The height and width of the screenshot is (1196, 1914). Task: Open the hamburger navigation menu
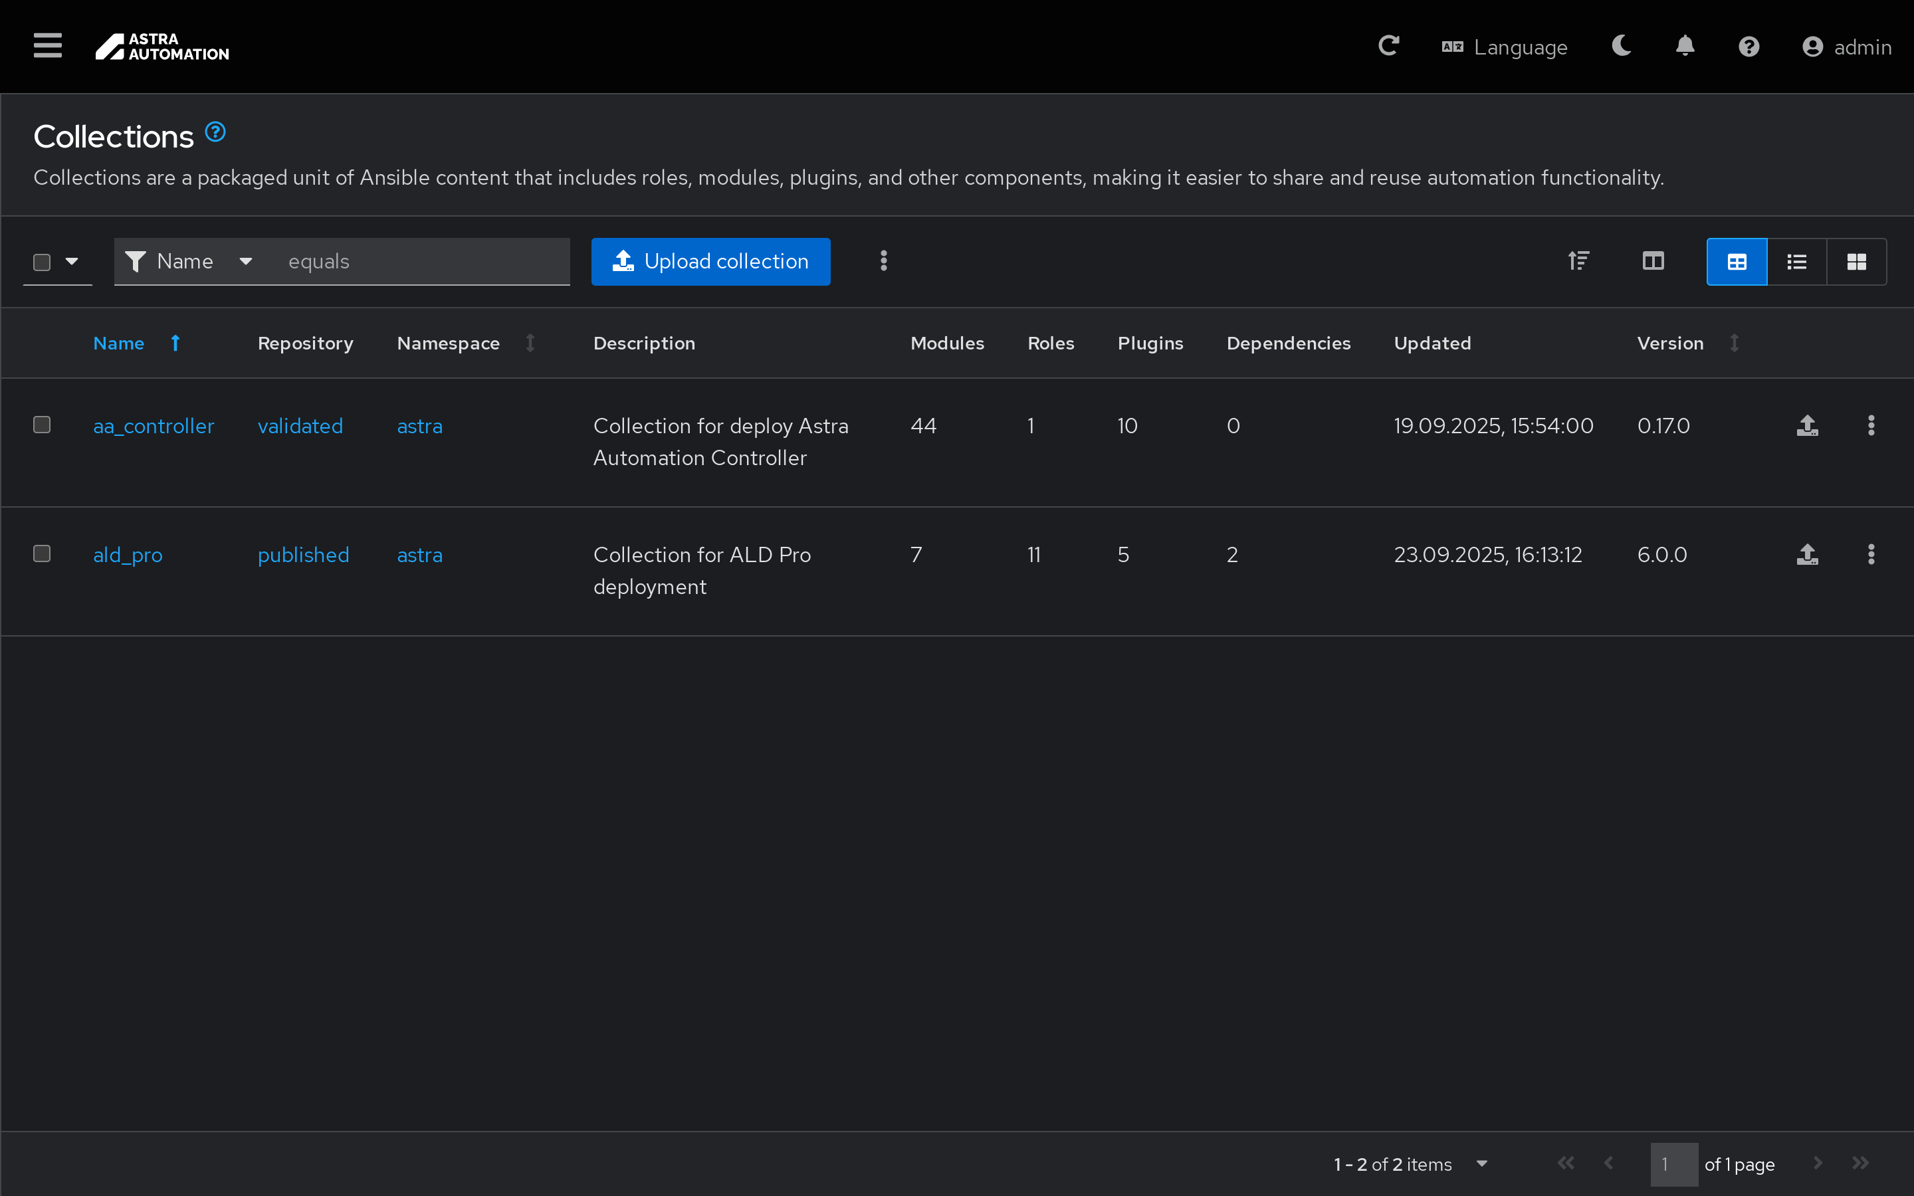coord(47,46)
